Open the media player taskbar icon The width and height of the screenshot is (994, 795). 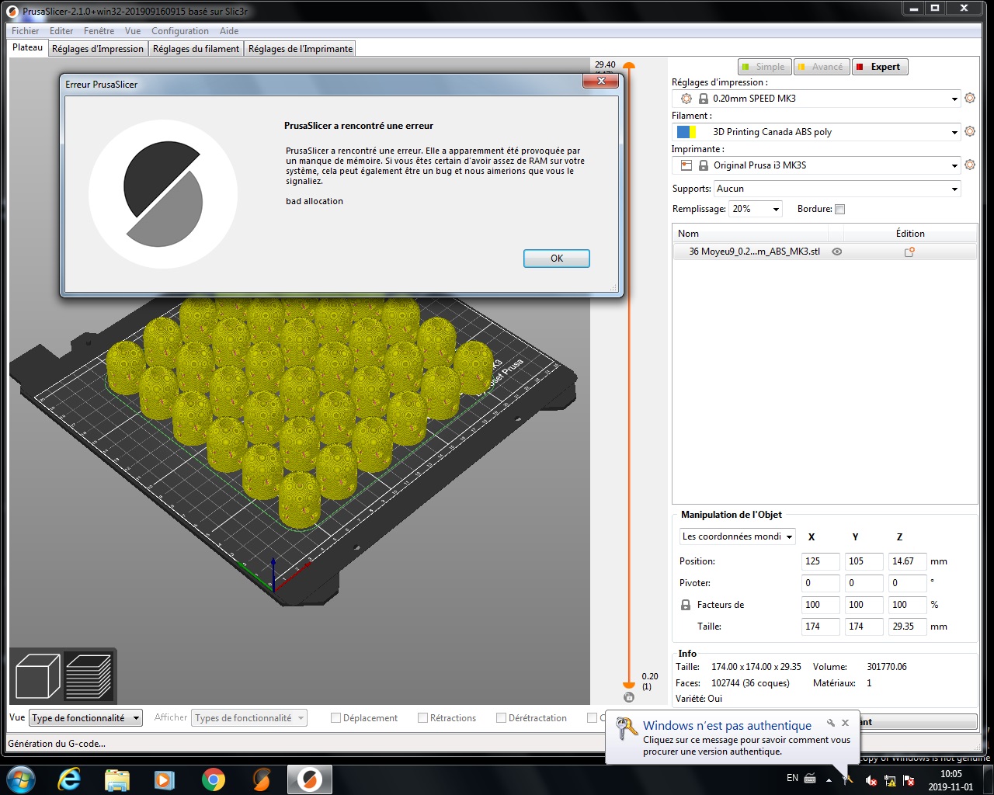coord(165,779)
